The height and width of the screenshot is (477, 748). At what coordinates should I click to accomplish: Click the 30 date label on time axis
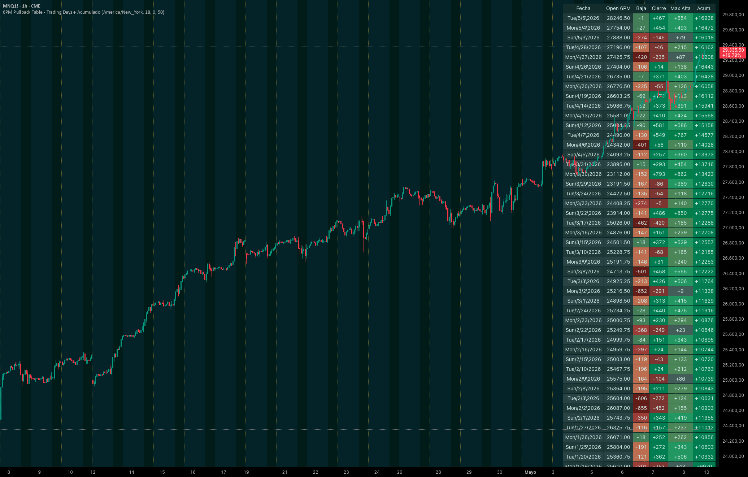pyautogui.click(x=500, y=472)
